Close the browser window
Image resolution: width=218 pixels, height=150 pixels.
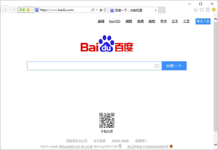pyautogui.click(x=212, y=4)
